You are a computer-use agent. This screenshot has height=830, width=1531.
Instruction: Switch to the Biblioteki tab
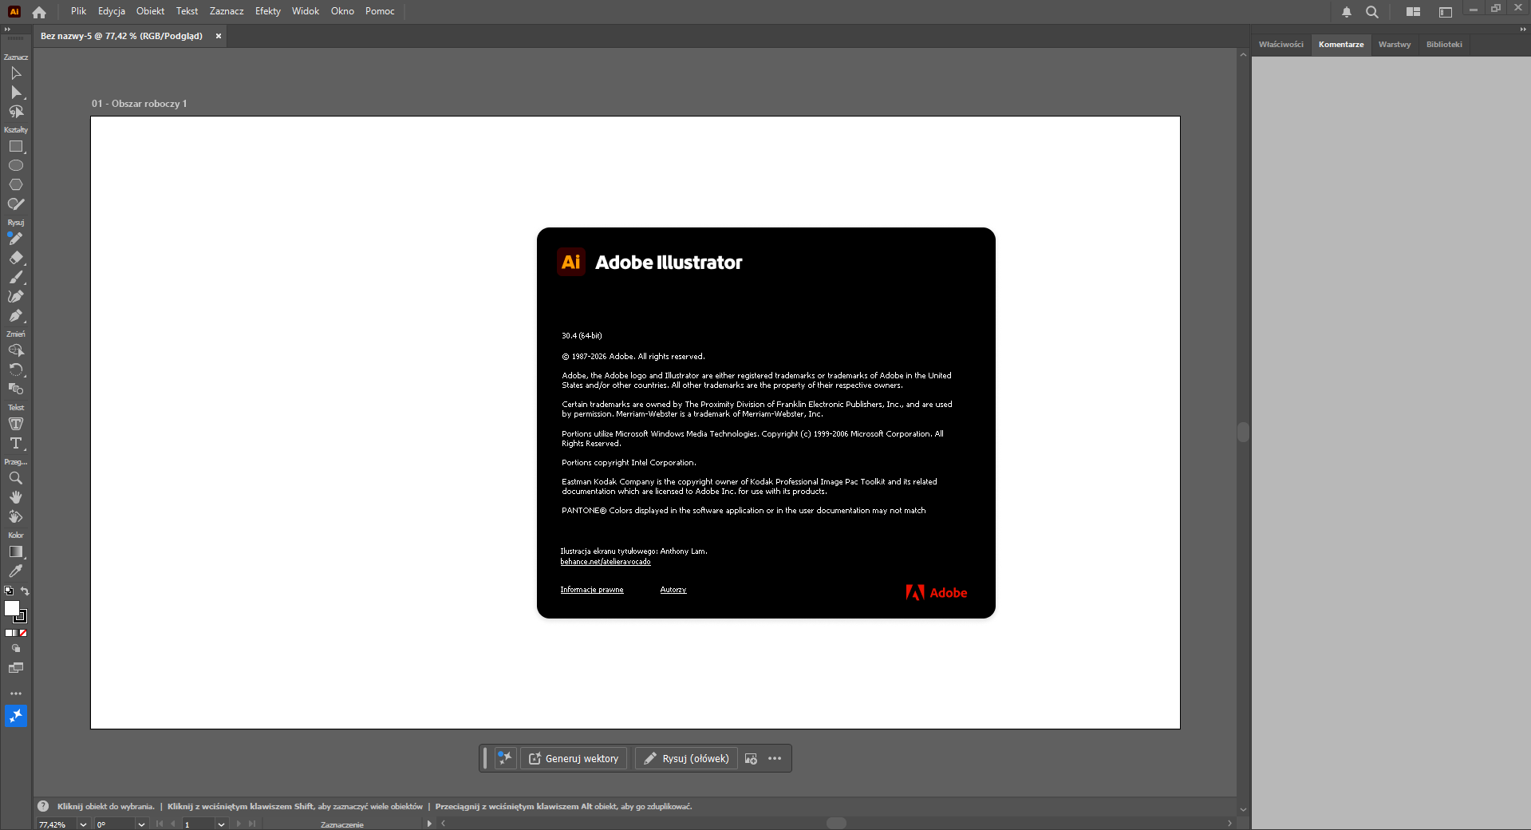coord(1444,45)
